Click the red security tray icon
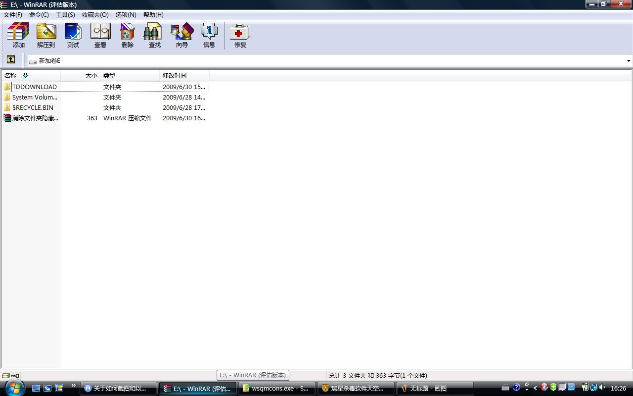633x396 pixels. tap(544, 388)
